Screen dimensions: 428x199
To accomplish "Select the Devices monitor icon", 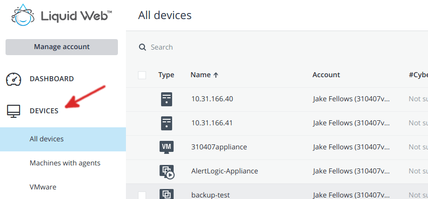I will tap(14, 111).
